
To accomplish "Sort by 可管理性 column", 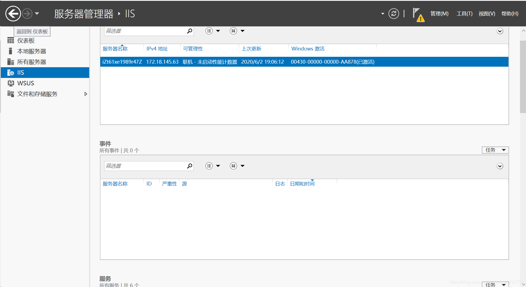I will pos(193,49).
